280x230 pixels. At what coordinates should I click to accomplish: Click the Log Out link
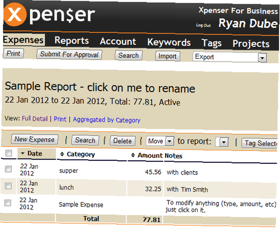coord(203,25)
